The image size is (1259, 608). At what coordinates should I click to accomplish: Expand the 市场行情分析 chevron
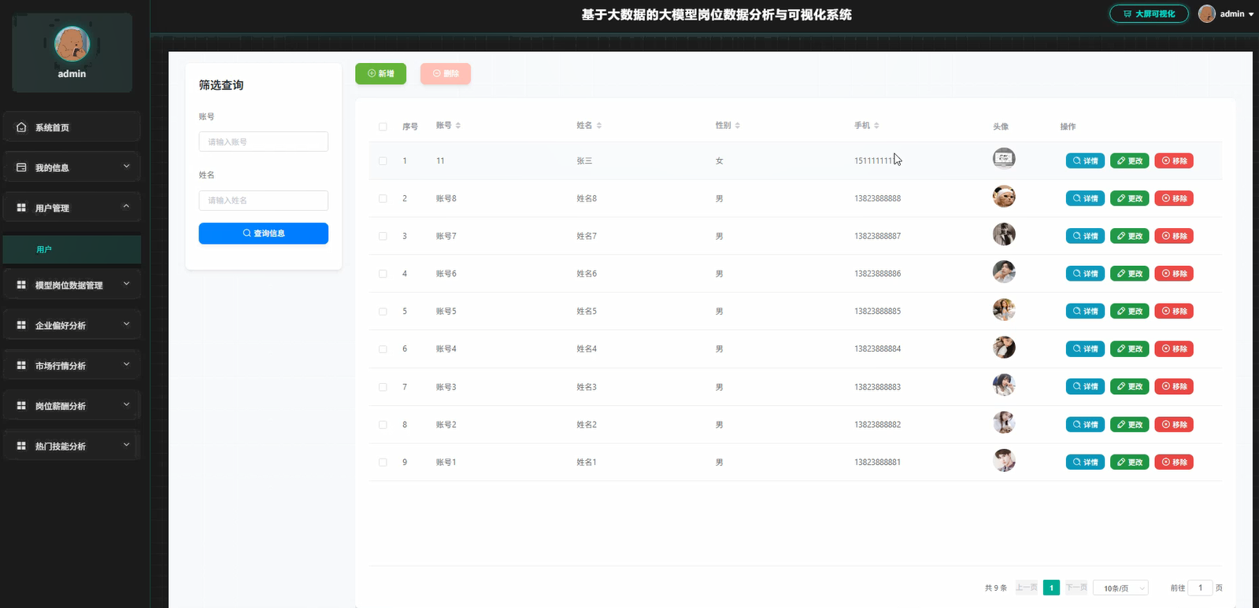coord(126,363)
